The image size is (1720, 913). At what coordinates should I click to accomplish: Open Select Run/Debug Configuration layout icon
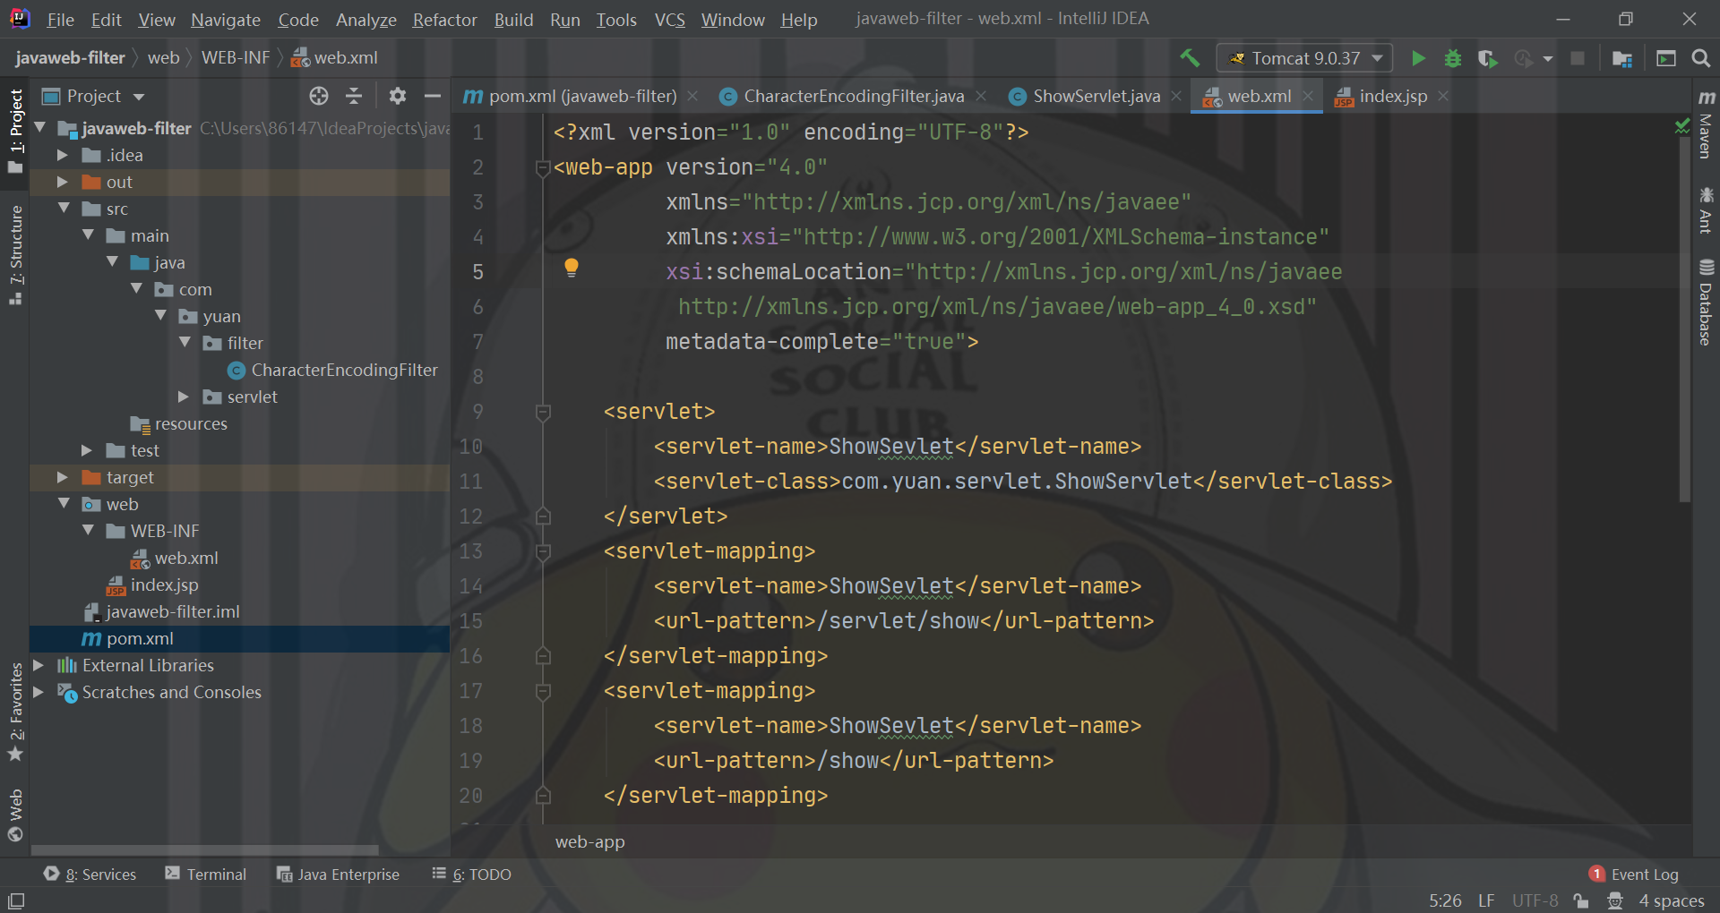(x=1666, y=58)
